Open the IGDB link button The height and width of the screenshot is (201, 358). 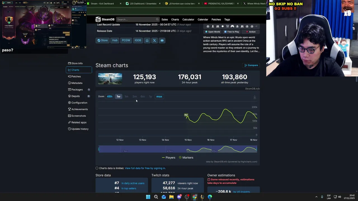(138, 40)
